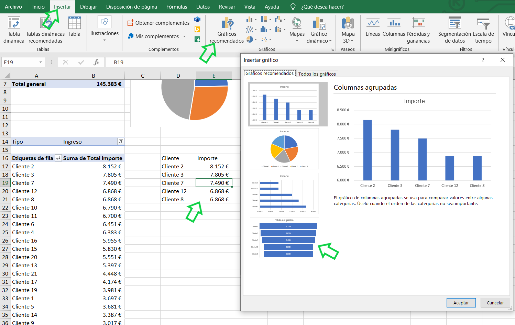Open the Gráfico dinámico dropdown

[x=319, y=30]
